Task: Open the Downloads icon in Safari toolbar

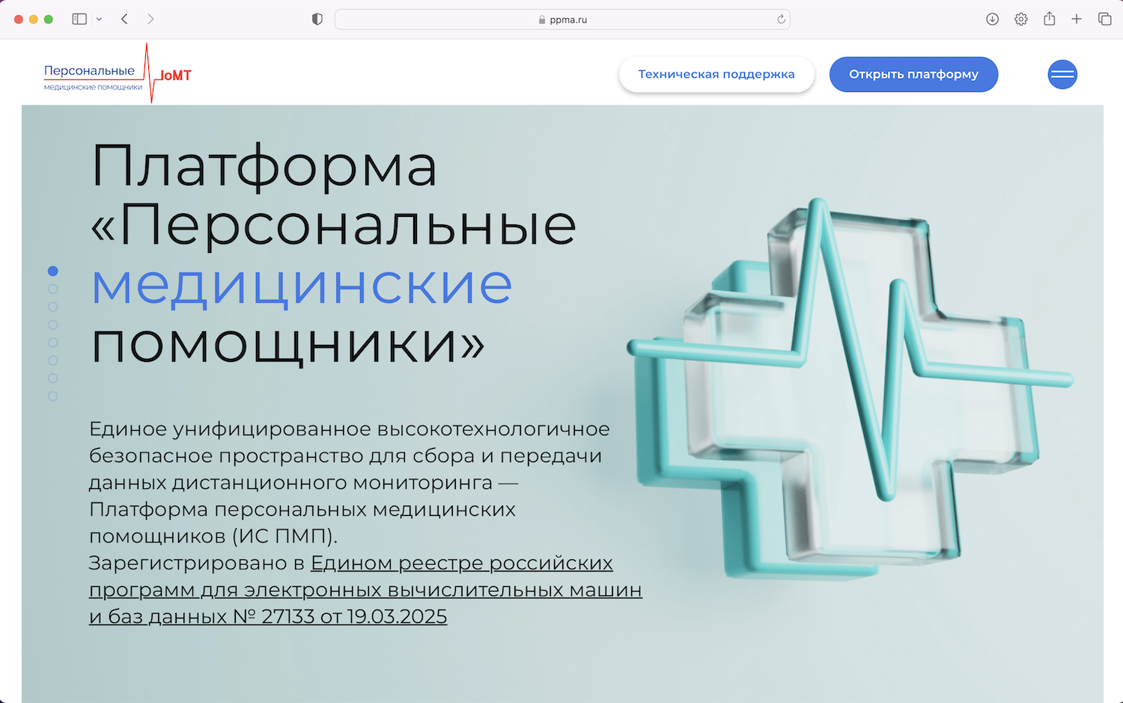Action: point(992,19)
